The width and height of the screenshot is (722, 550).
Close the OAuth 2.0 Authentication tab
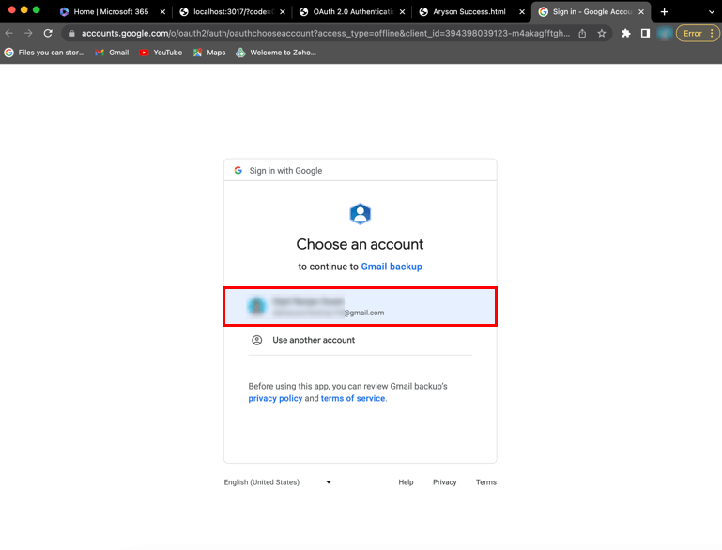pos(402,12)
